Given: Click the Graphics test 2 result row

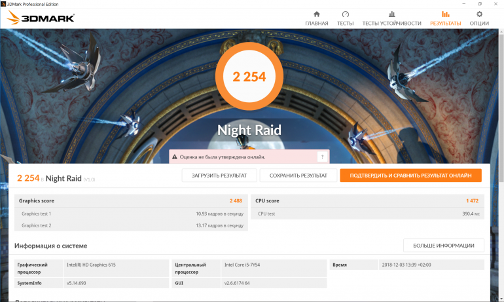Looking at the screenshot, I should tap(131, 225).
